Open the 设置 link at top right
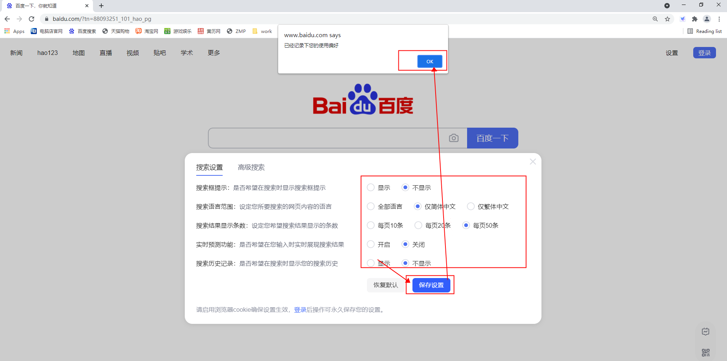 [x=672, y=53]
